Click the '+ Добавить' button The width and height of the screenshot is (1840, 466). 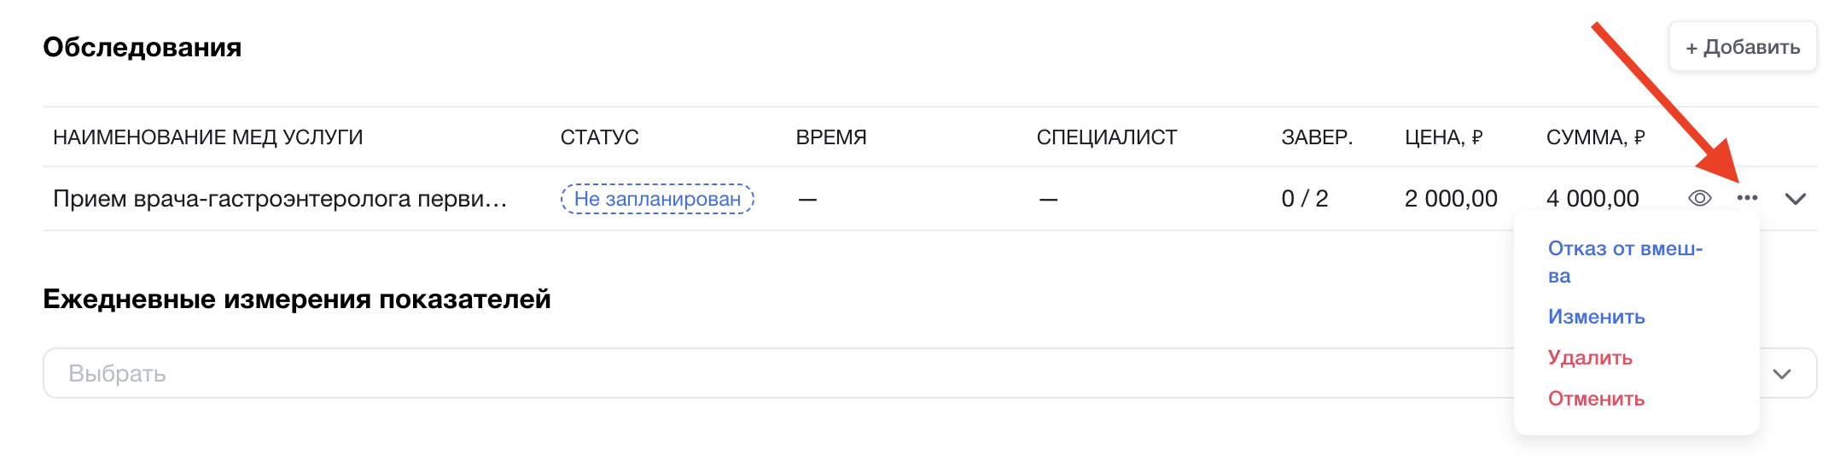tap(1743, 47)
